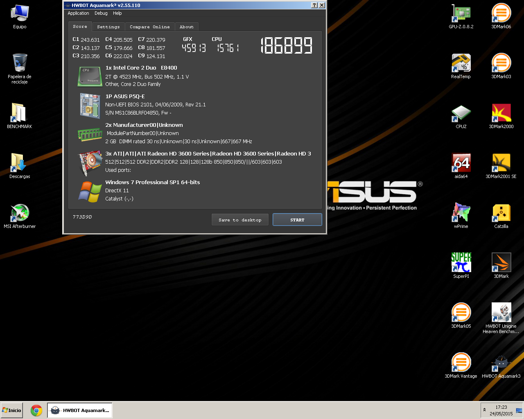524x419 pixels.
Task: Launch 3DMark2001 SE shortcut
Action: [x=501, y=166]
